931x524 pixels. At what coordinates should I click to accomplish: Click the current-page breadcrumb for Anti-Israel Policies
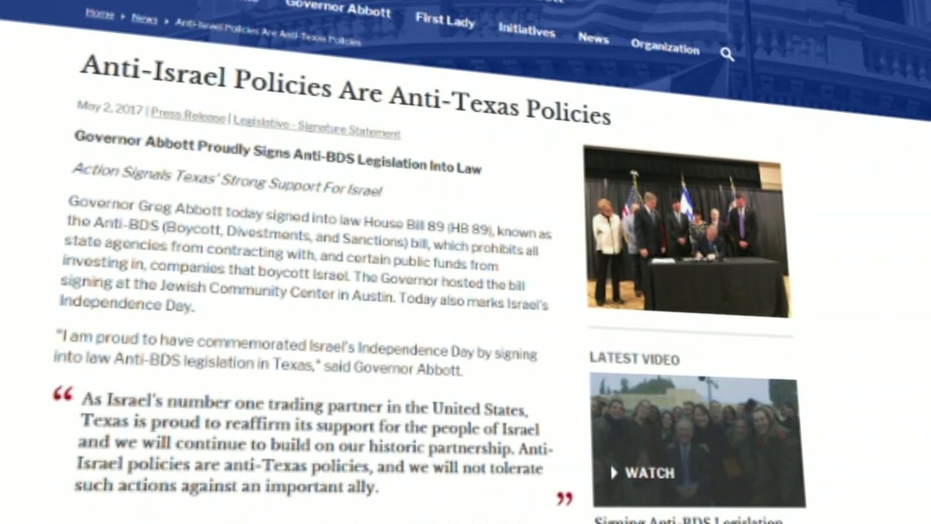(268, 31)
